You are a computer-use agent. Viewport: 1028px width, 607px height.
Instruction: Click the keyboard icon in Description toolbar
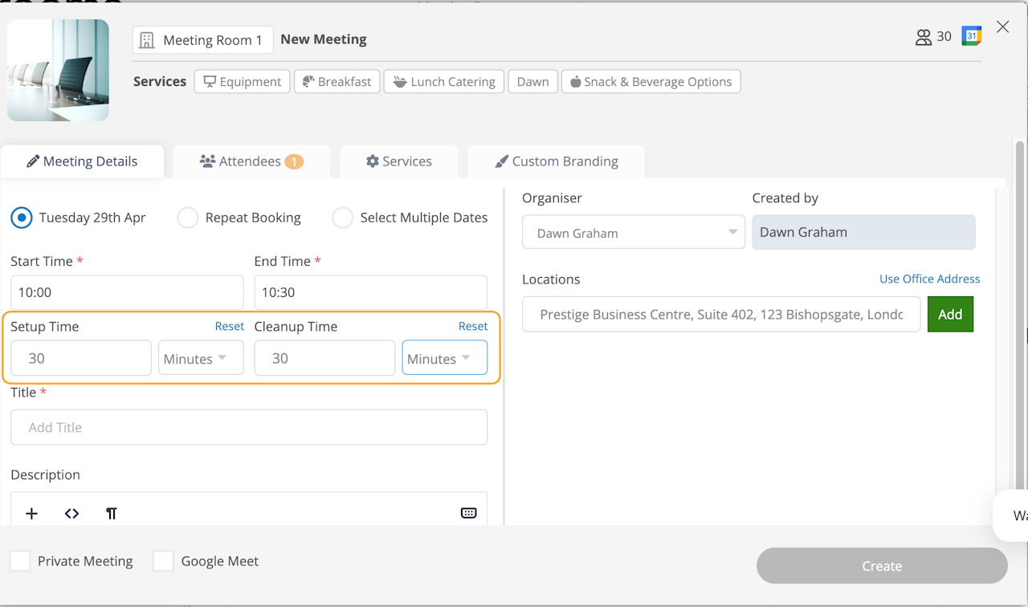point(468,514)
